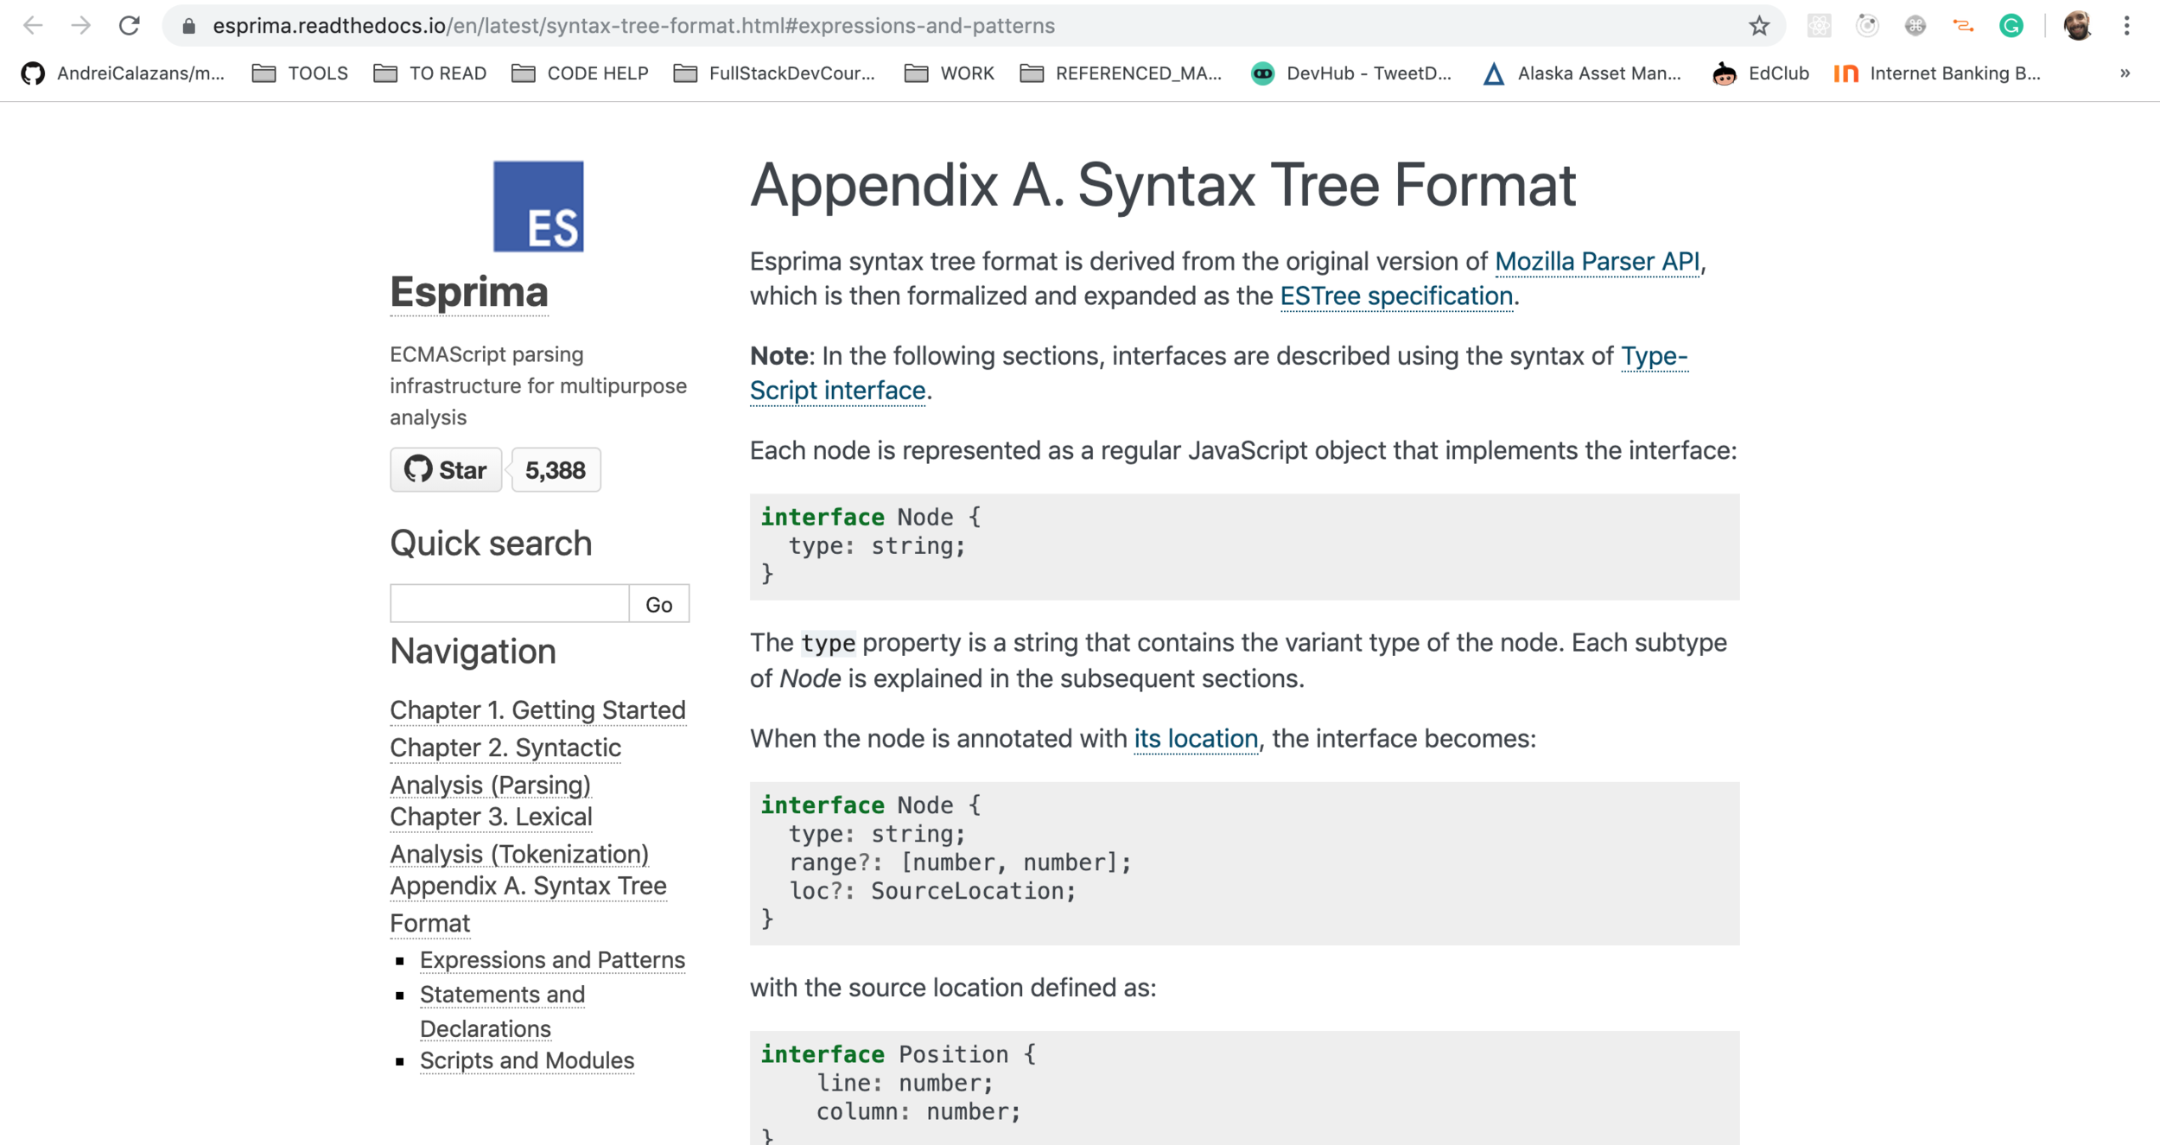2160x1145 pixels.
Task: Follow the ESTree specification link
Action: point(1395,296)
